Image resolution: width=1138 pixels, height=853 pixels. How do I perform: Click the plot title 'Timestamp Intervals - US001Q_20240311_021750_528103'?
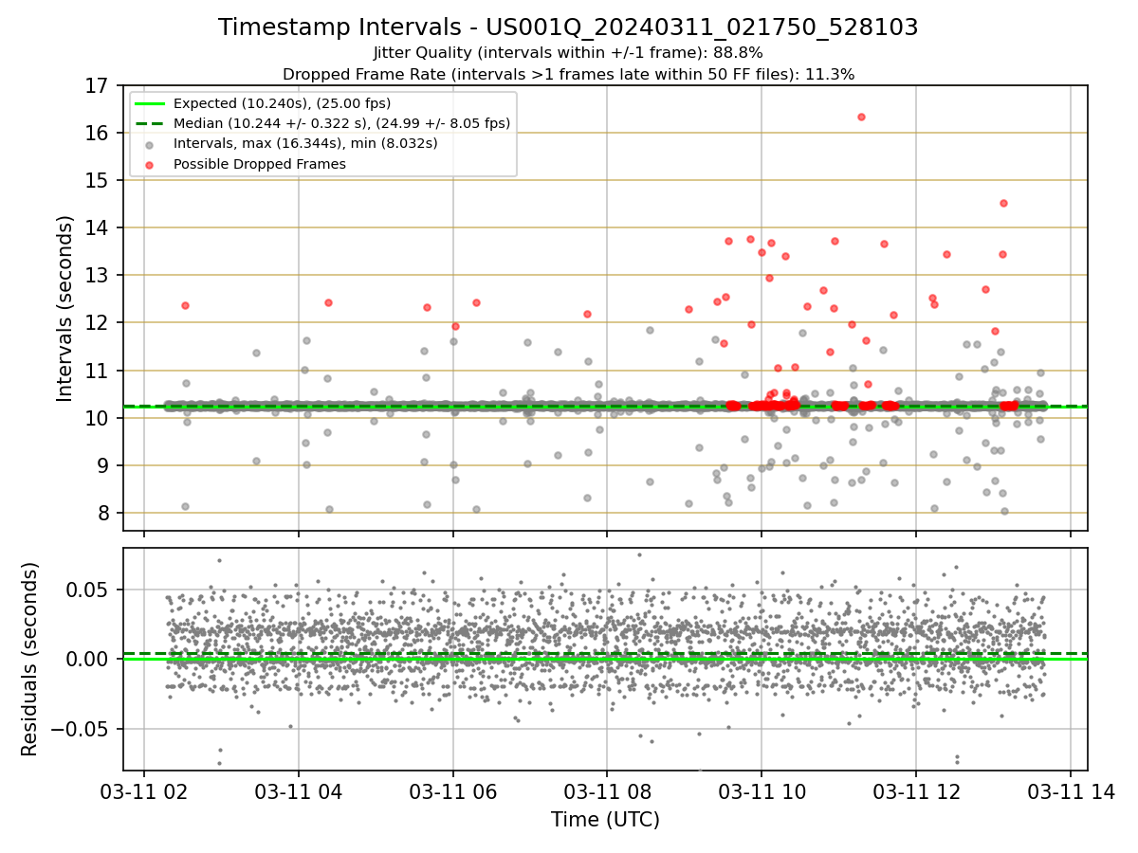click(568, 27)
